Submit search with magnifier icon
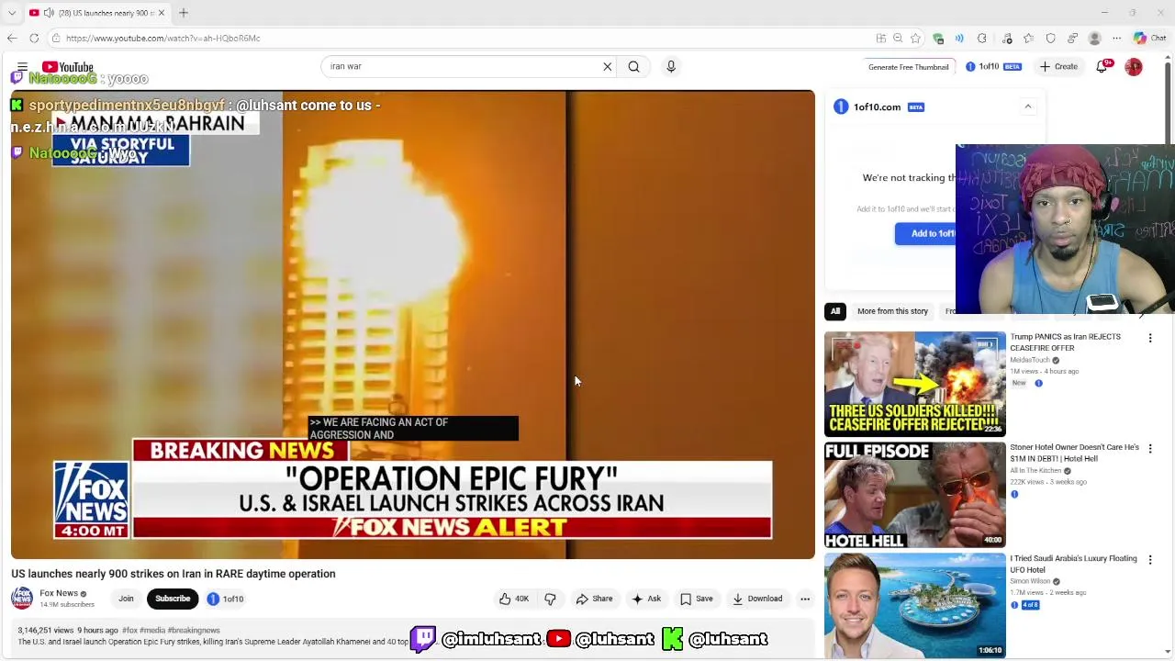Image resolution: width=1175 pixels, height=661 pixels. pos(633,66)
